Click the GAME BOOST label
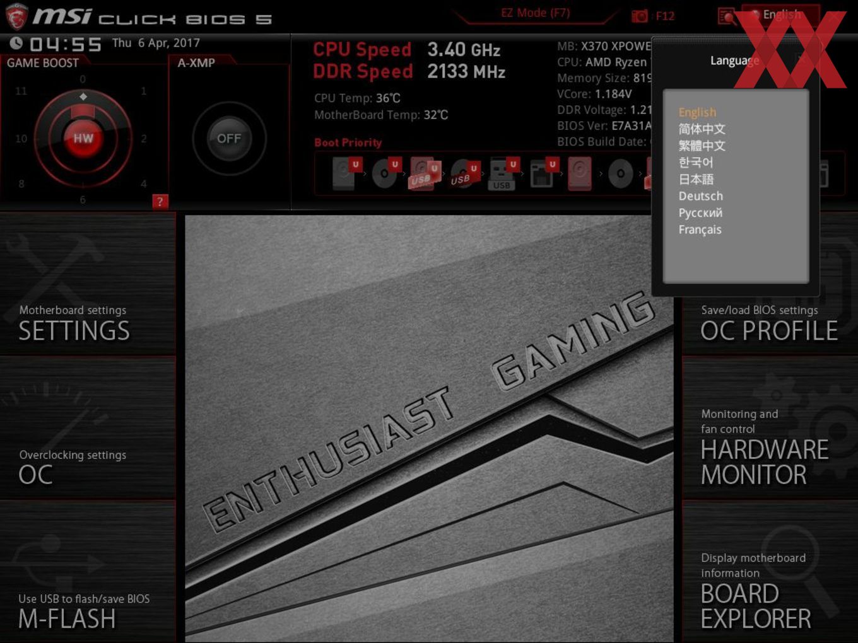 click(x=43, y=63)
